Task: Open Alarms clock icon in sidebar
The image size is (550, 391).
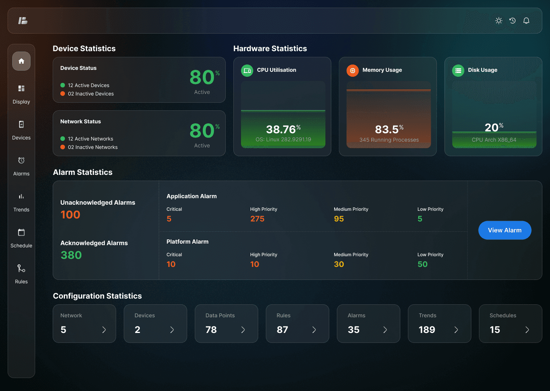Action: (x=21, y=160)
